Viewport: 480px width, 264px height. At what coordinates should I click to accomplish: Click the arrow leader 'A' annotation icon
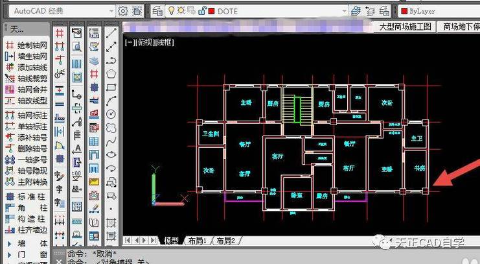pyautogui.click(x=77, y=149)
